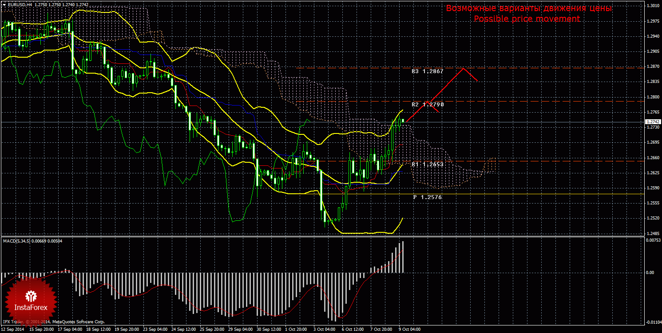662x333 pixels.
Task: Click the R1 1.2653 level label
Action: [428, 165]
